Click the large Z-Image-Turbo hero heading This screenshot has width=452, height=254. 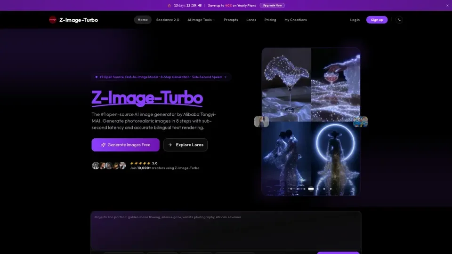(x=147, y=98)
